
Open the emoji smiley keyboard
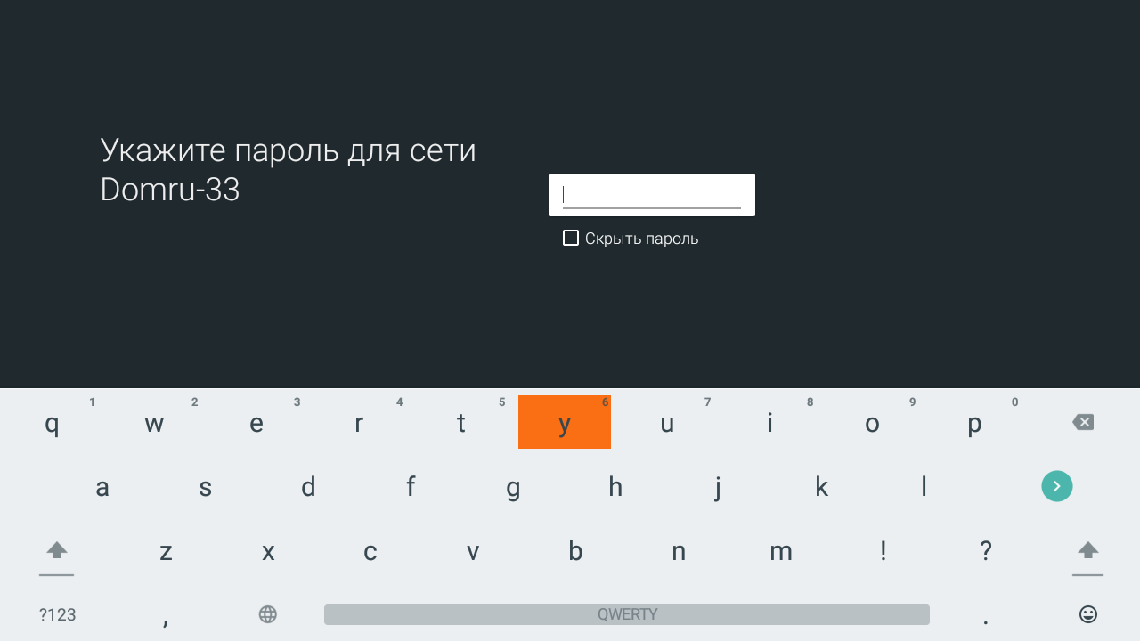[1088, 614]
